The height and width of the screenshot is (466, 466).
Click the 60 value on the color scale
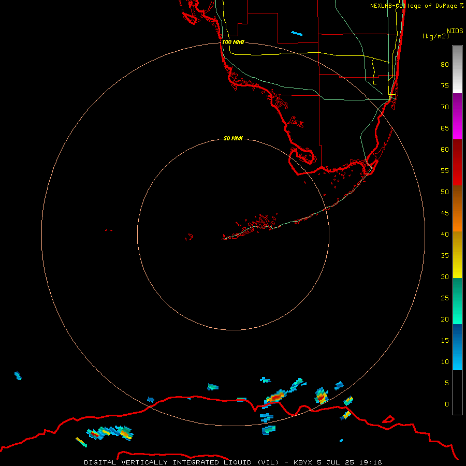(x=445, y=150)
